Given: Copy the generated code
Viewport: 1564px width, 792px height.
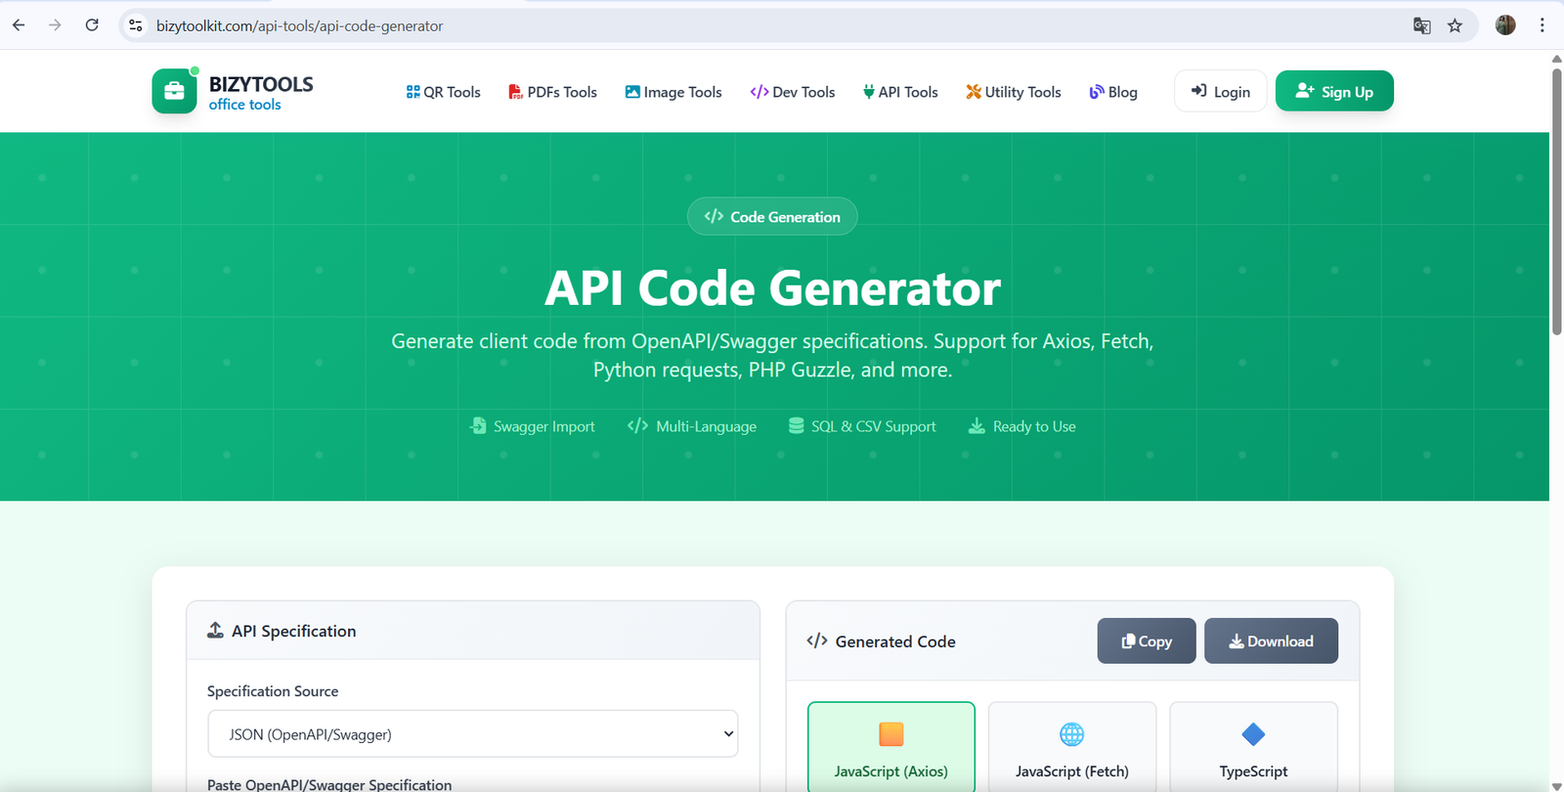Looking at the screenshot, I should [x=1147, y=640].
